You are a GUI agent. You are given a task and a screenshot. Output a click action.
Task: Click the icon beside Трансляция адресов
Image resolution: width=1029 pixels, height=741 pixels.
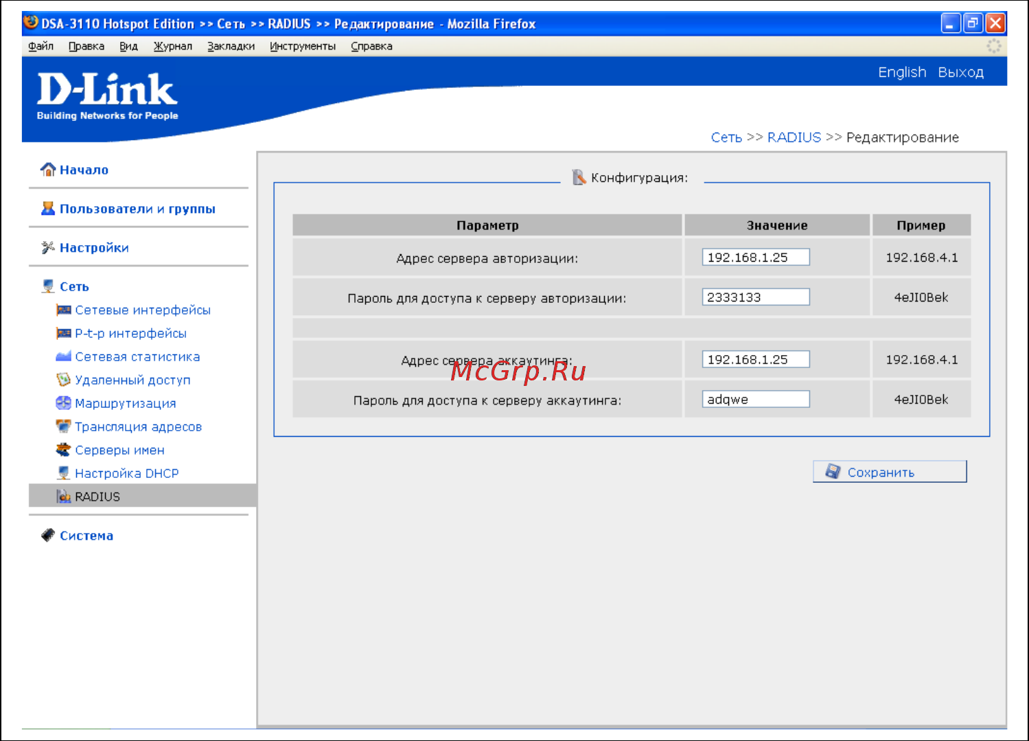(64, 426)
